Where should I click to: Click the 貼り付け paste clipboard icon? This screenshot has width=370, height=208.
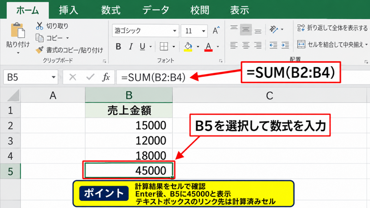(18, 30)
